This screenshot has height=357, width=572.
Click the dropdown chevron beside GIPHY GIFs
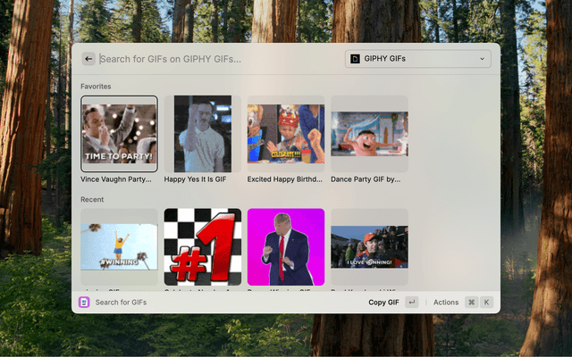[482, 59]
